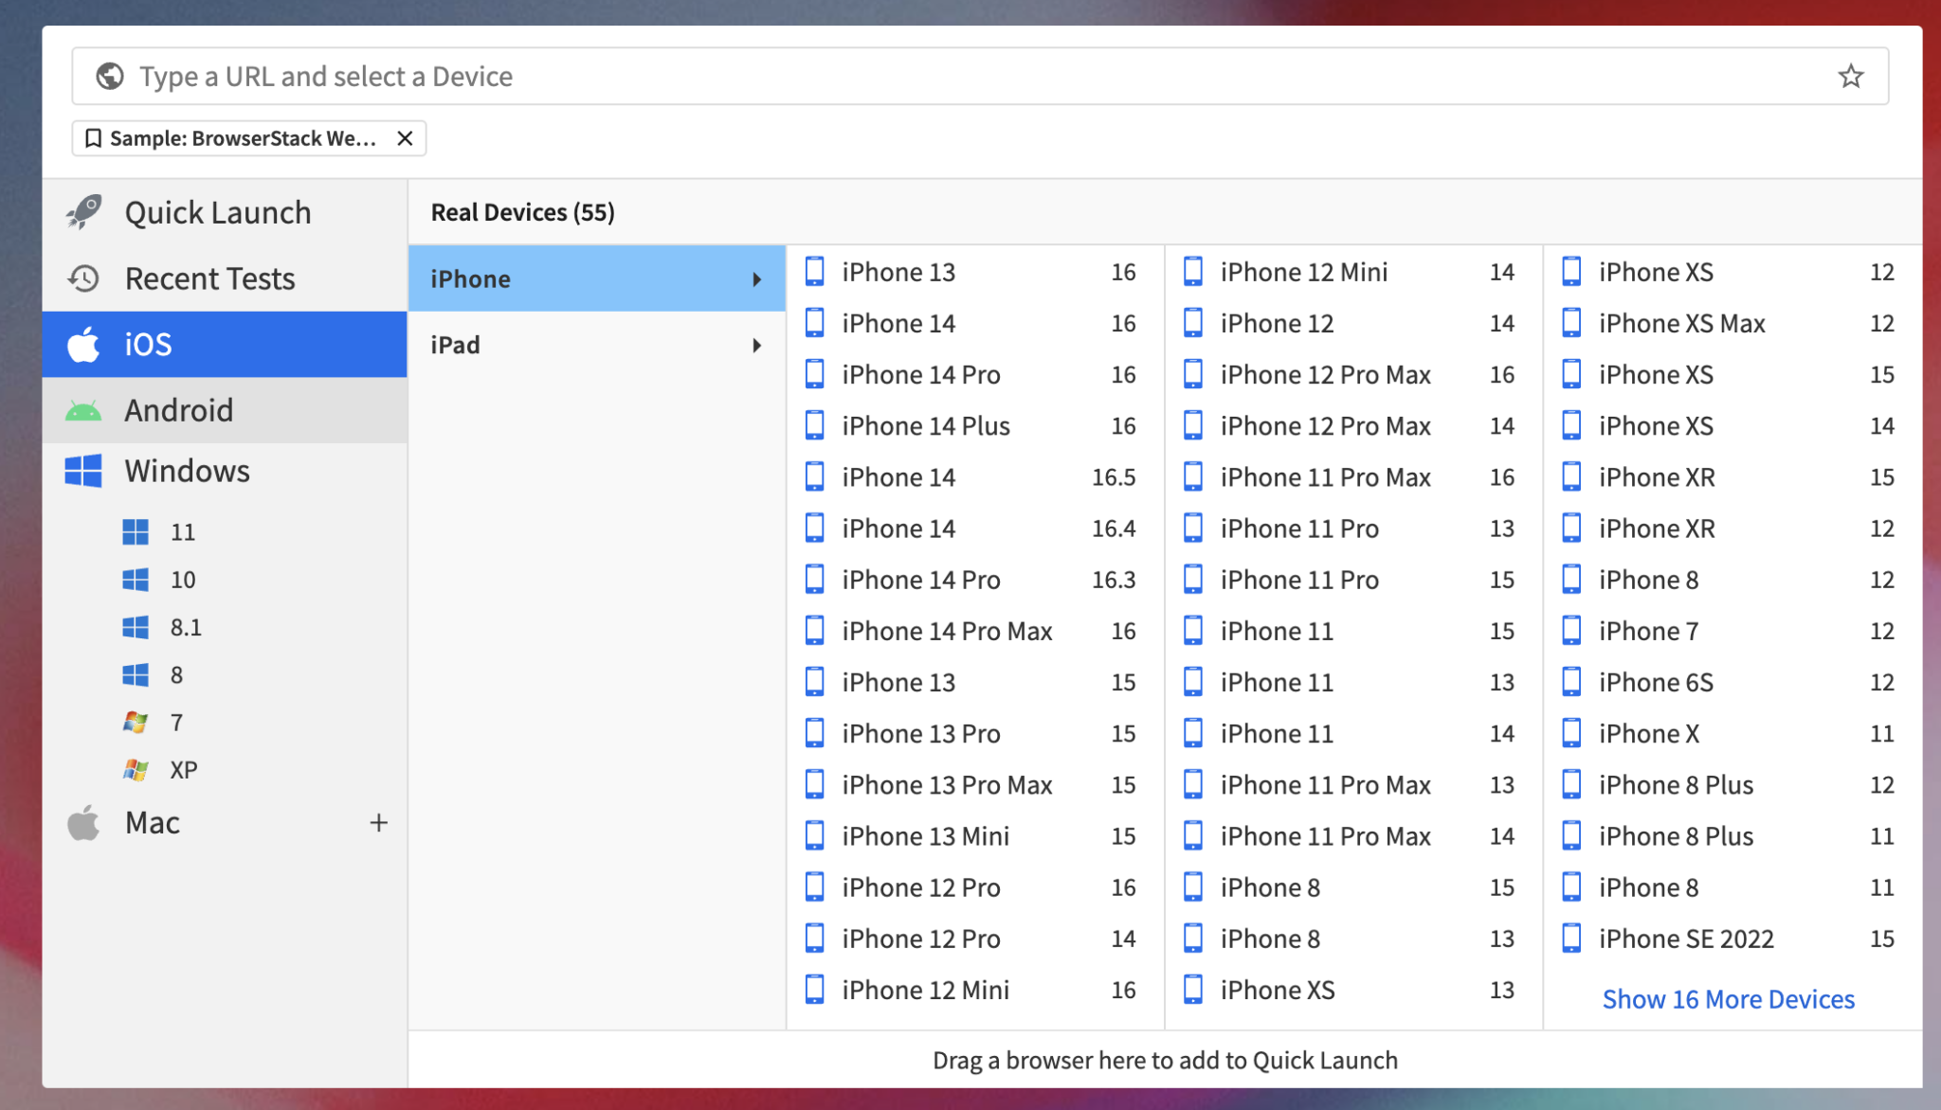1941x1110 pixels.
Task: Select the Windows XP icon
Action: click(135, 769)
